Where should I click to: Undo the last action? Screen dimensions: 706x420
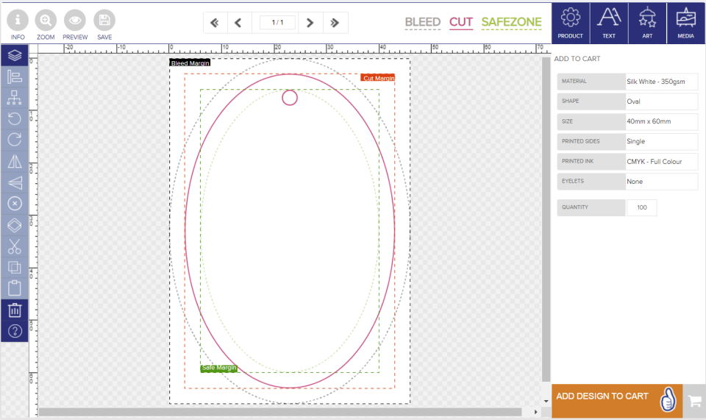point(15,118)
